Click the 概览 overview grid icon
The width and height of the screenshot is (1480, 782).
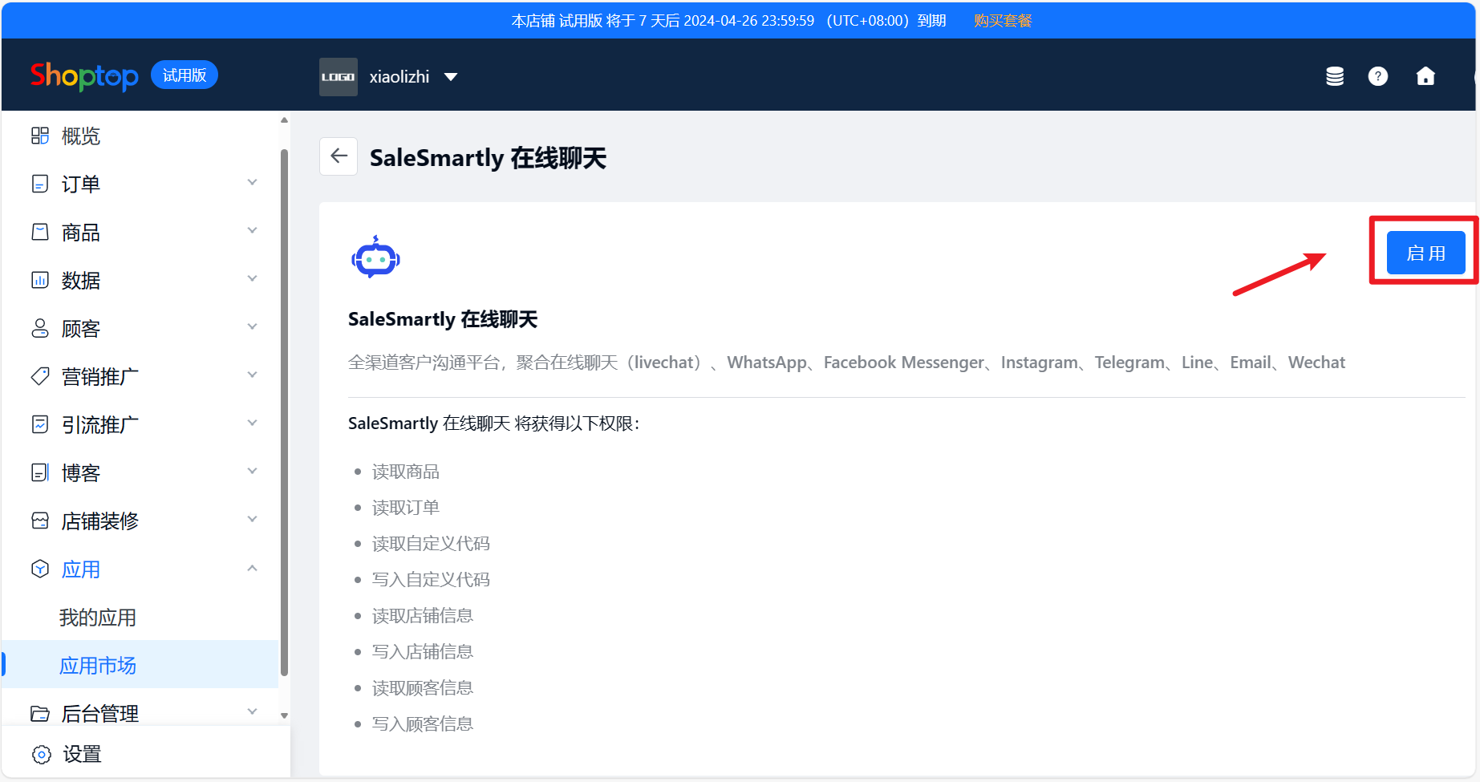(x=40, y=136)
